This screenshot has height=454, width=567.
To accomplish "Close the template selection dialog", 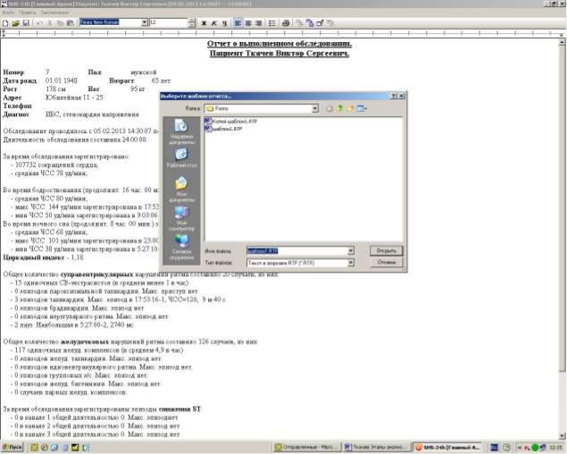I will (402, 96).
